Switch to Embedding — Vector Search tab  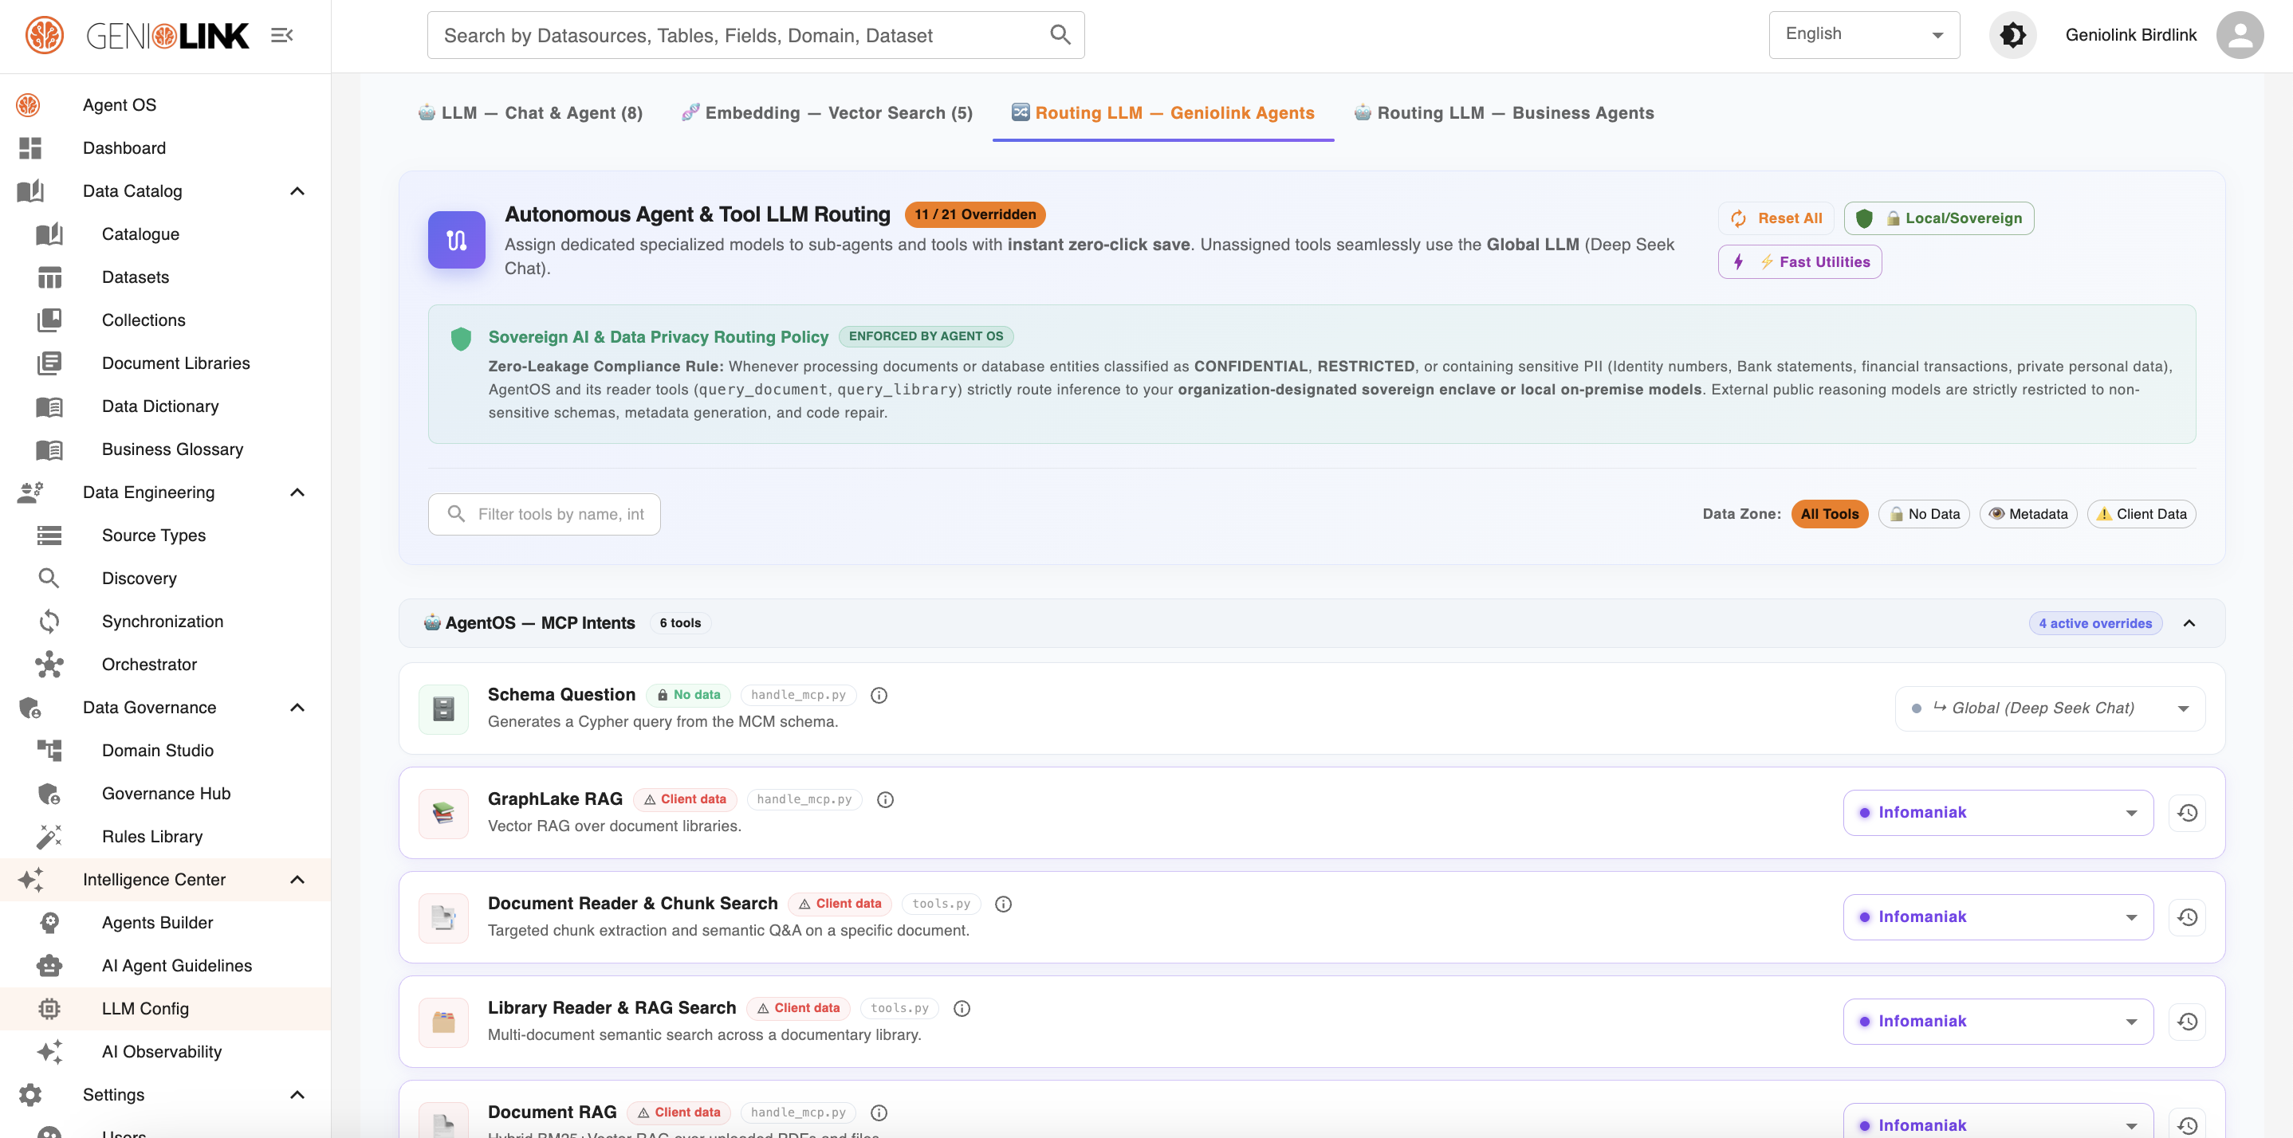pos(827,113)
